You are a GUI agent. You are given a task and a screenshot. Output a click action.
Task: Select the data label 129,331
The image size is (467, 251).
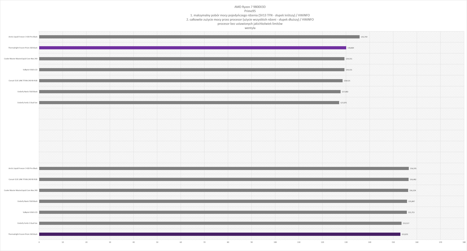point(349,70)
